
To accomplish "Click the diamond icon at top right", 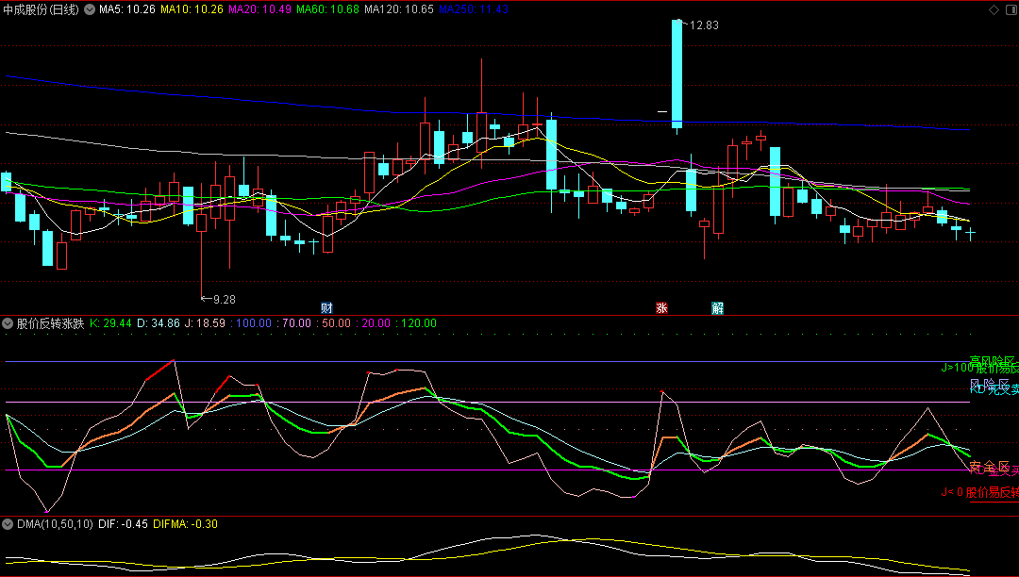I will 993,9.
